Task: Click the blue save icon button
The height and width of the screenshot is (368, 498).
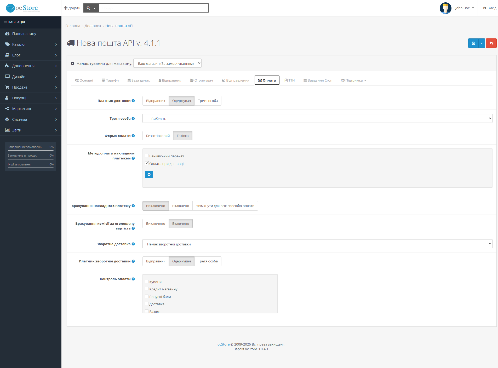Action: 473,43
